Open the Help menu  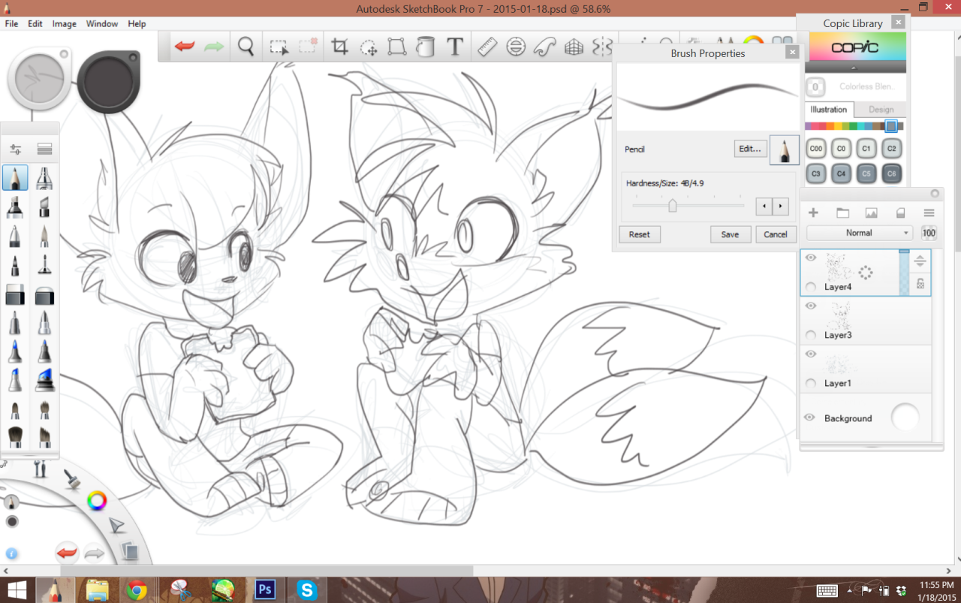point(137,24)
